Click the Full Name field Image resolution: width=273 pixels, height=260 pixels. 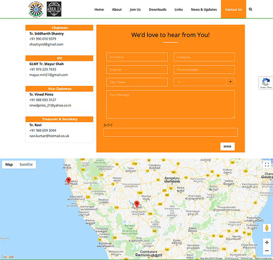137,57
